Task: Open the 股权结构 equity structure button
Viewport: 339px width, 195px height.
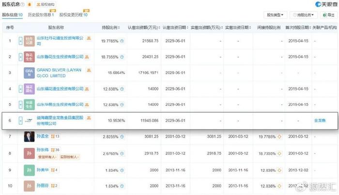Action: coord(46,4)
